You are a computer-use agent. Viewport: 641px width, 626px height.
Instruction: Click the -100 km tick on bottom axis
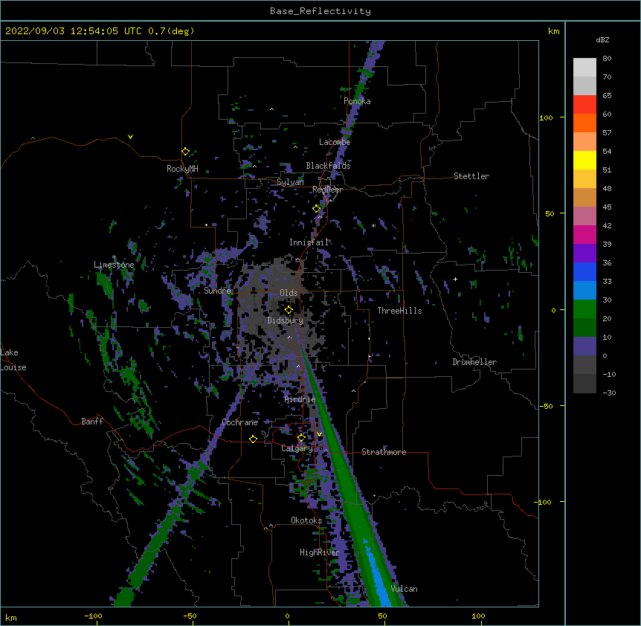tap(93, 616)
